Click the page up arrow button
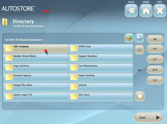Viewport: 167px width, 124px height. click(140, 49)
